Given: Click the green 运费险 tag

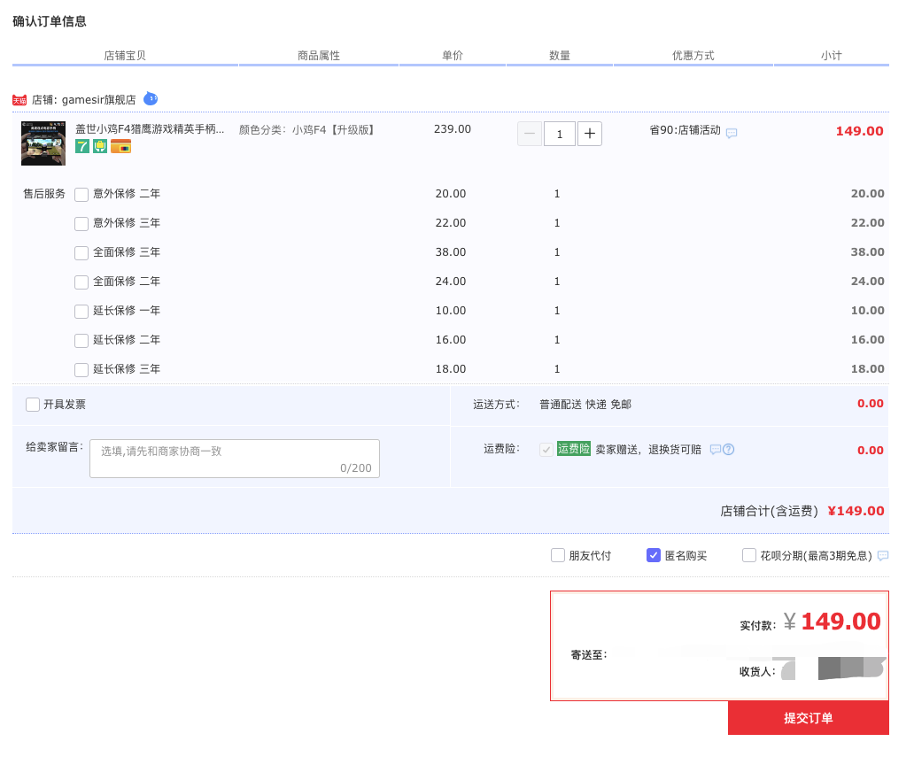Looking at the screenshot, I should [x=574, y=449].
